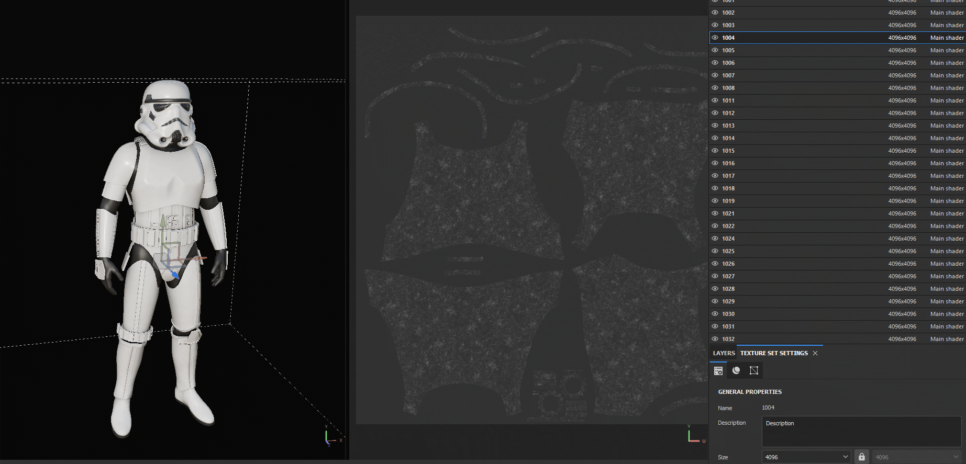The width and height of the screenshot is (966, 464).
Task: Select texture set 1005 in the list
Action: tap(728, 50)
